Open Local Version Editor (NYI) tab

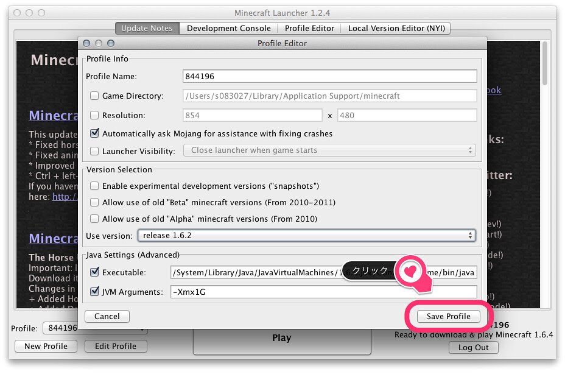396,29
